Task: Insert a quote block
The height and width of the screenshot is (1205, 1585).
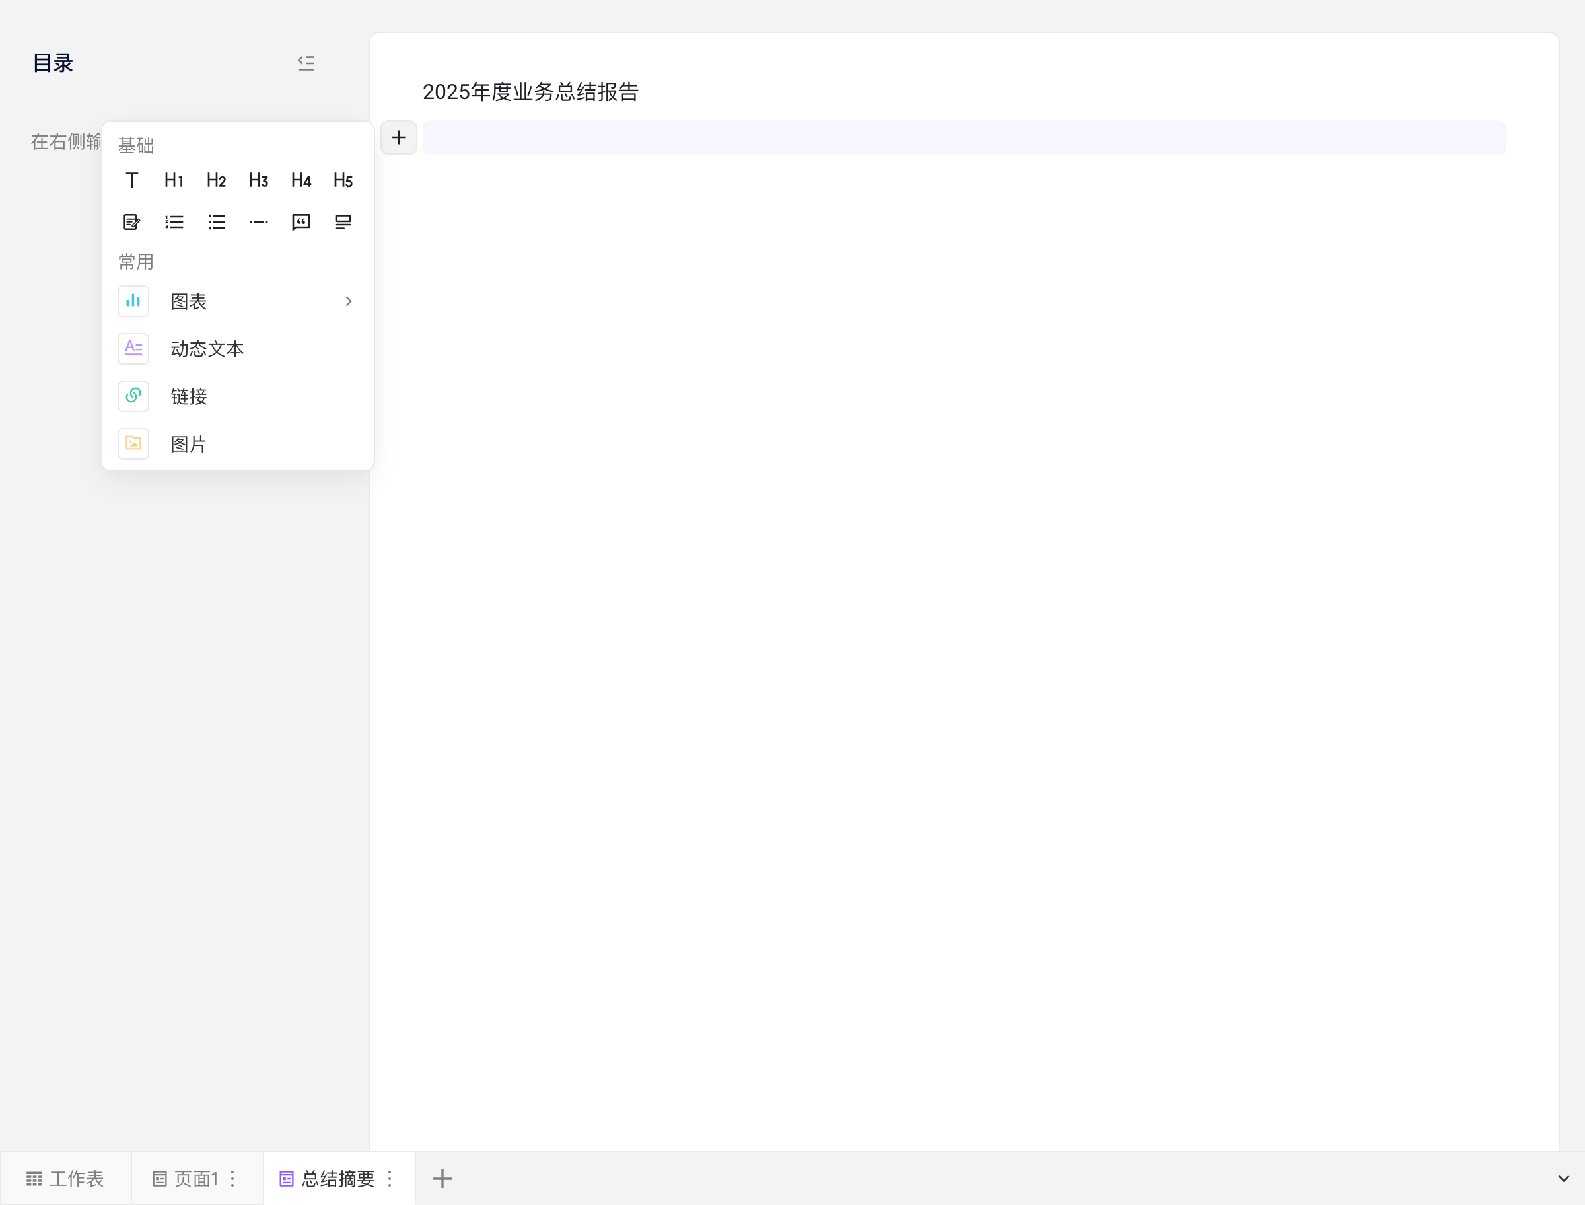Action: [x=300, y=223]
